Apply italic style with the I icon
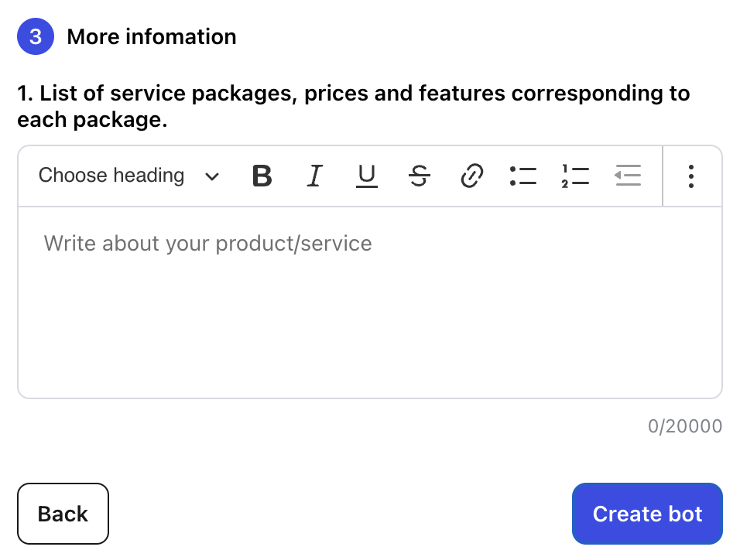Screen dimensions: 740x557 [313, 176]
